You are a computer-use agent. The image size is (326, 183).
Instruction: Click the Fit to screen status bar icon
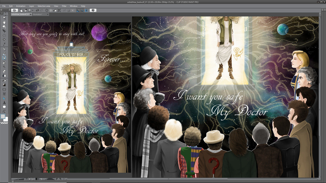[x=36, y=179]
